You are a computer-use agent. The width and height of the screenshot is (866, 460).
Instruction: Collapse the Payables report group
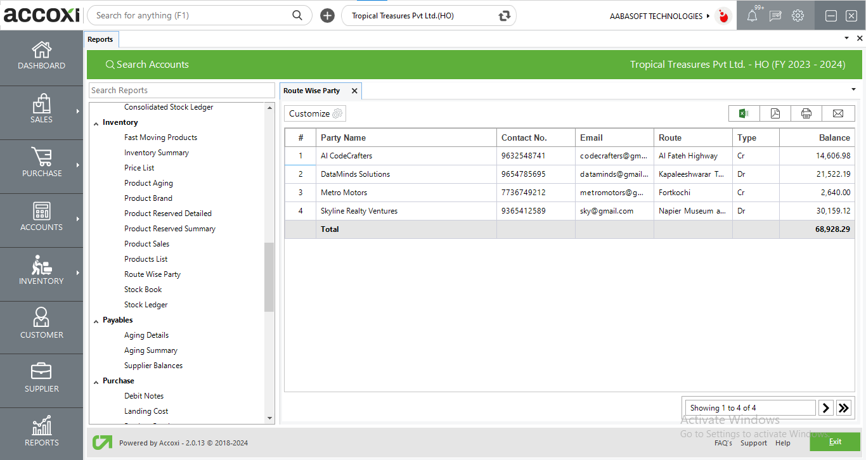pyautogui.click(x=96, y=321)
